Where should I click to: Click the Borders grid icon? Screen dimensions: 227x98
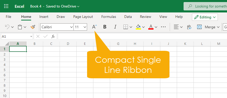pyautogui.click(x=126, y=27)
